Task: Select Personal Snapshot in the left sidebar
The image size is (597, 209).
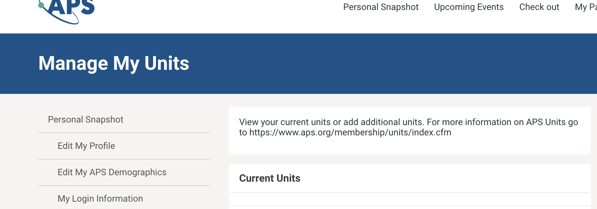Action: [85, 119]
